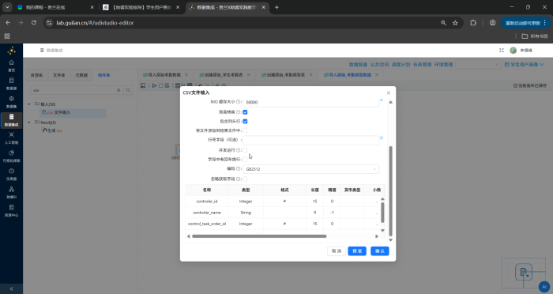The height and width of the screenshot is (294, 553).
Task: Open 任务管理 link
Action: (422, 65)
